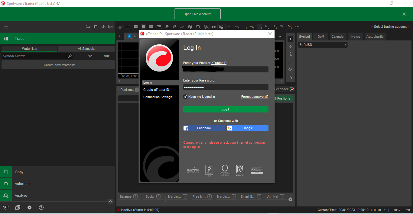Open the indicators line chart dropdown
The image size is (413, 214).
coord(182,27)
